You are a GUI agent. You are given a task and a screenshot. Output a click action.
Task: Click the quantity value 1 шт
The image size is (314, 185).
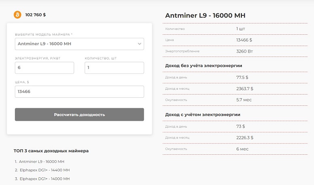241,29
